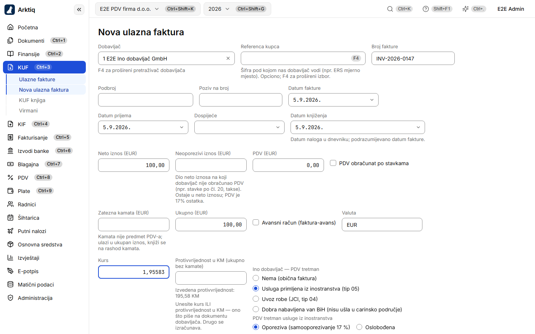Viewport: 535px width, 334px height.
Task: Click the PDV percent icon
Action: pos(10,177)
